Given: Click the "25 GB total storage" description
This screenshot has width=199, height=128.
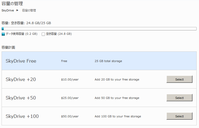Looking at the screenshot, I should 108,61.
